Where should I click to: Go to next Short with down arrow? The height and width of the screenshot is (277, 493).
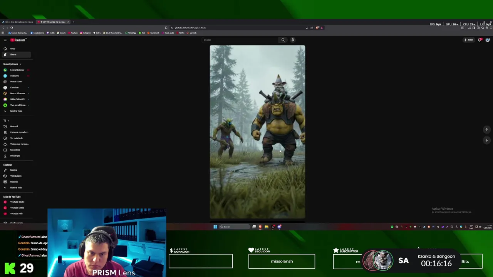pos(487,140)
